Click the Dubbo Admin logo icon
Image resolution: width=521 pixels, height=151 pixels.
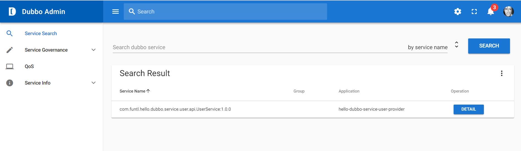[x=12, y=12]
